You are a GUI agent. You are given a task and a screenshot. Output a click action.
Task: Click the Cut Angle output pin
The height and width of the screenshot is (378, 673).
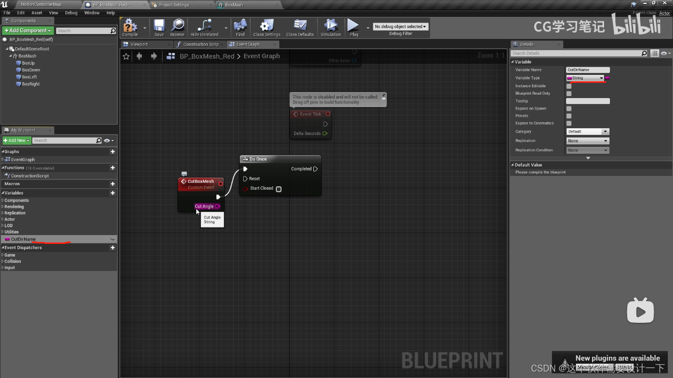pos(217,206)
